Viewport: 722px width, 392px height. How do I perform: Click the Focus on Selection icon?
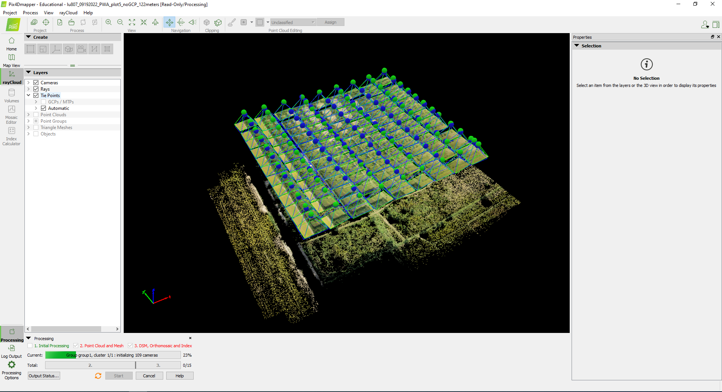144,22
